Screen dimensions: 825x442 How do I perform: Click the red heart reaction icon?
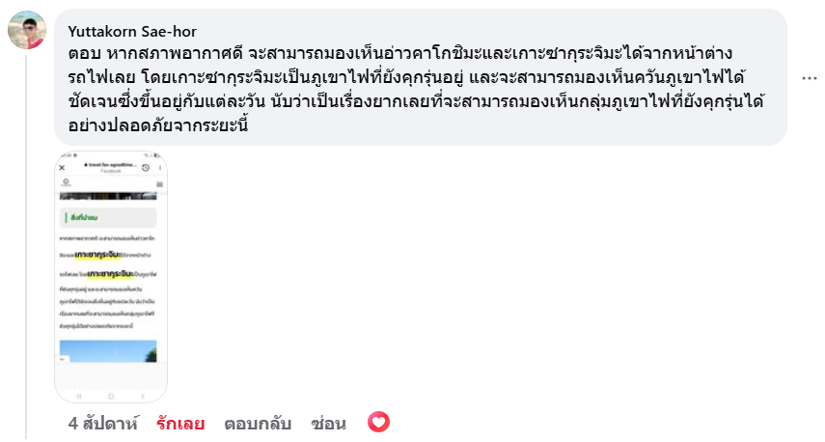(378, 423)
